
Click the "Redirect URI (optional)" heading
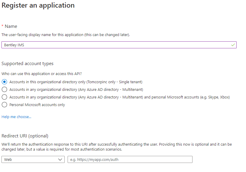point(25,136)
